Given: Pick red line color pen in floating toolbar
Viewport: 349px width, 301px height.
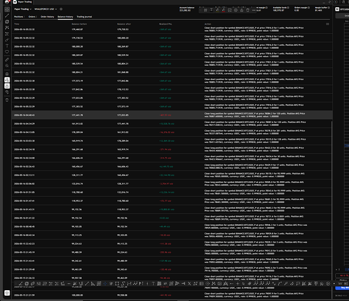Looking at the screenshot, I should tap(223, 10).
